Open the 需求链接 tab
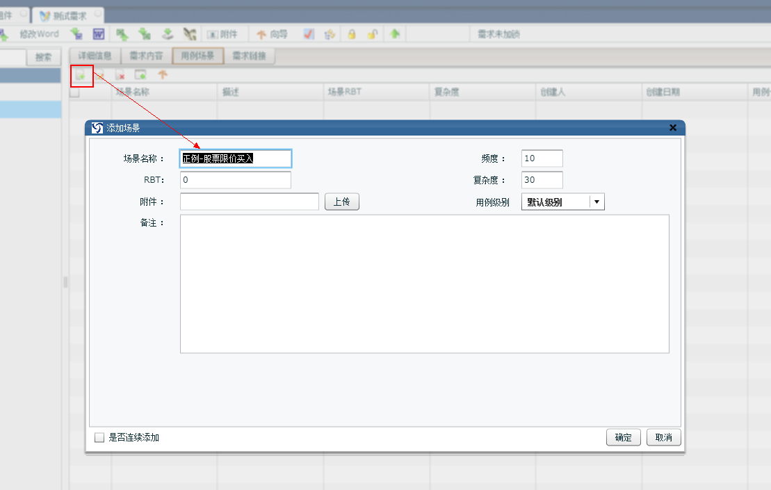 tap(249, 56)
